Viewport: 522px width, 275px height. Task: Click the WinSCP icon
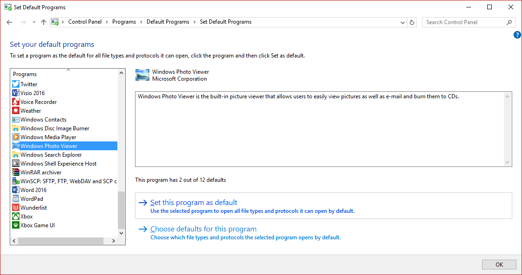click(x=16, y=181)
